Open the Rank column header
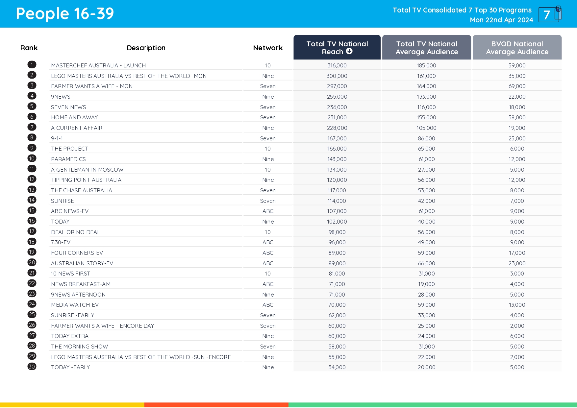This screenshot has height=408, width=577. pyautogui.click(x=29, y=48)
